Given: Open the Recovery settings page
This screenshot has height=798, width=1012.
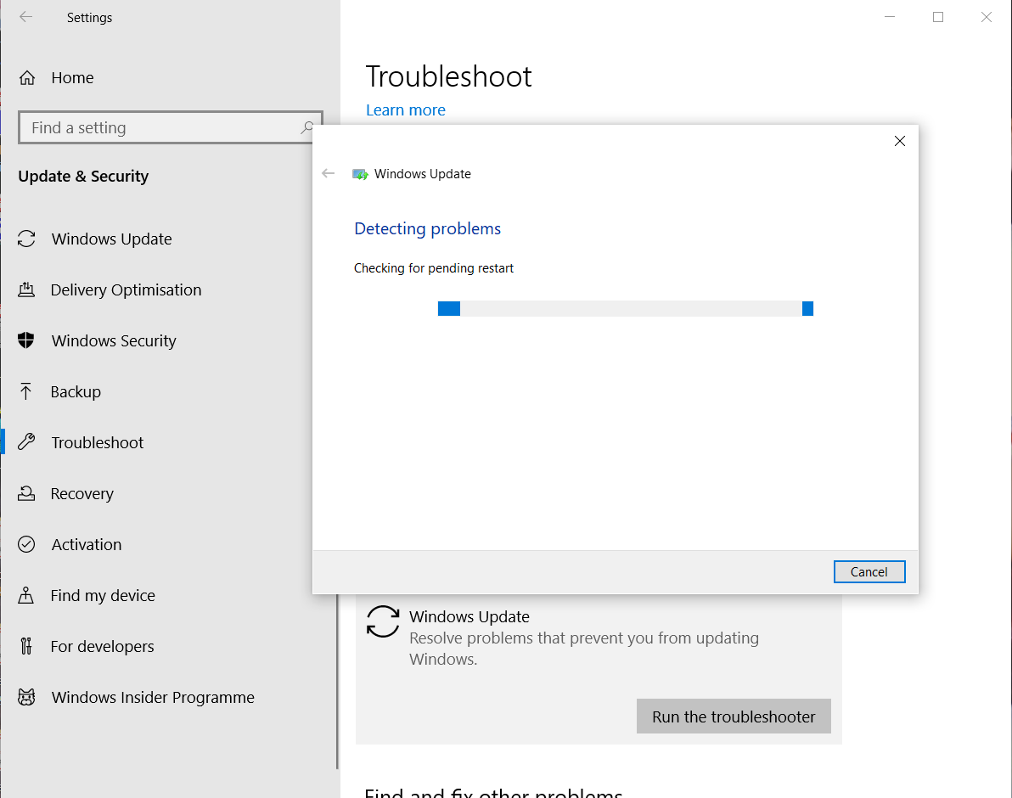Looking at the screenshot, I should 82,493.
